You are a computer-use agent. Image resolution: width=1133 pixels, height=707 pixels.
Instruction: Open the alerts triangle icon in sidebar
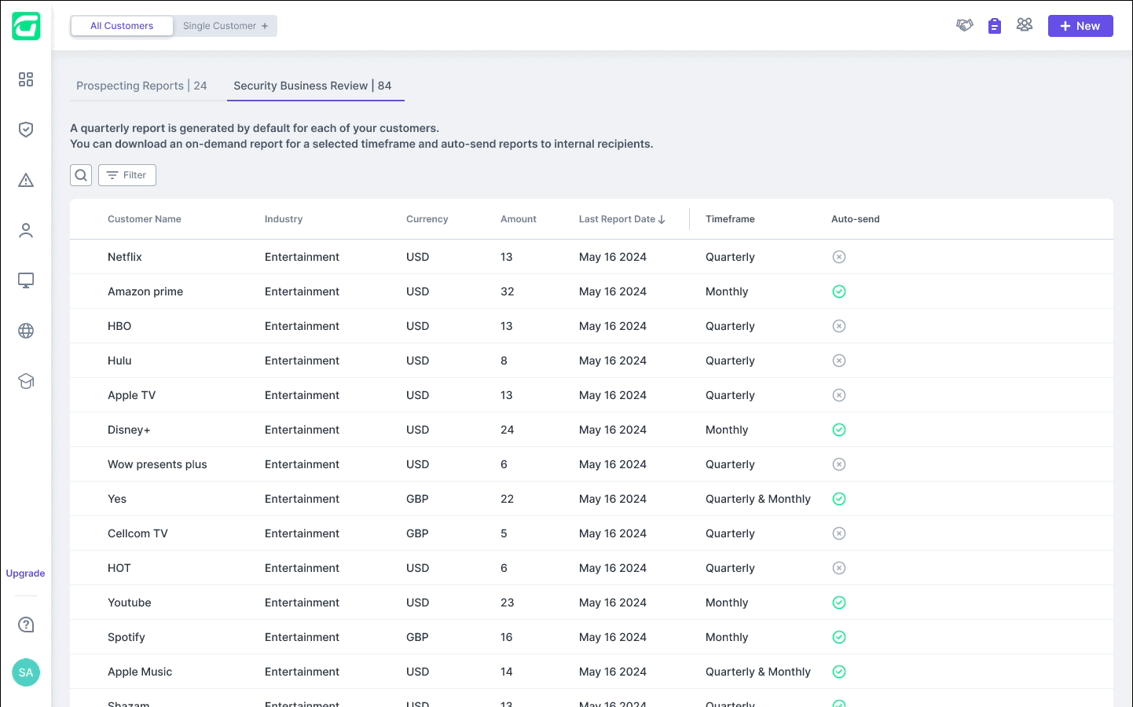(26, 180)
